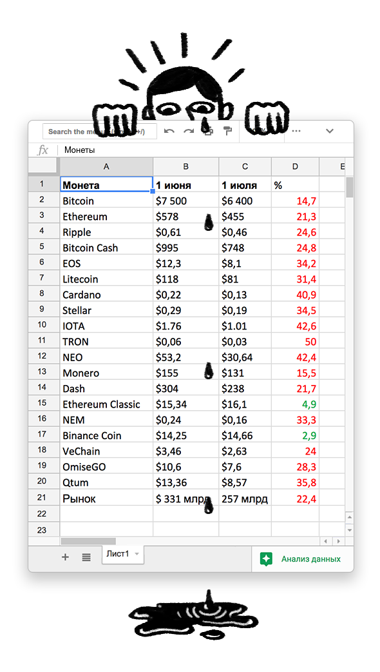Select column A header
Image resolution: width=380 pixels, height=672 pixels.
coord(106,167)
